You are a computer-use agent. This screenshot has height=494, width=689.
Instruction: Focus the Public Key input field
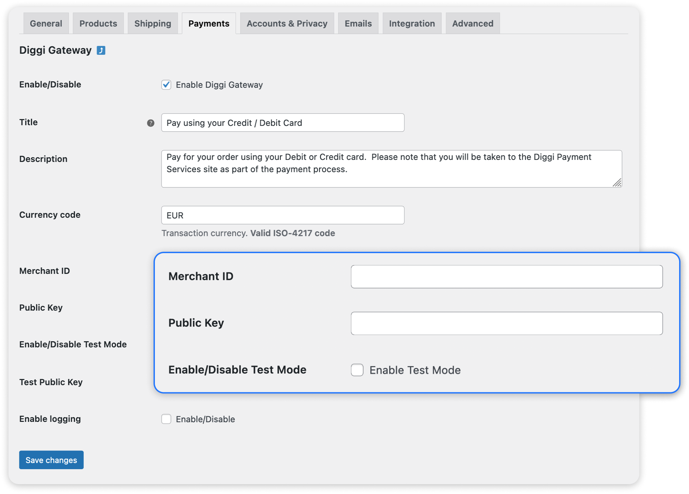507,323
